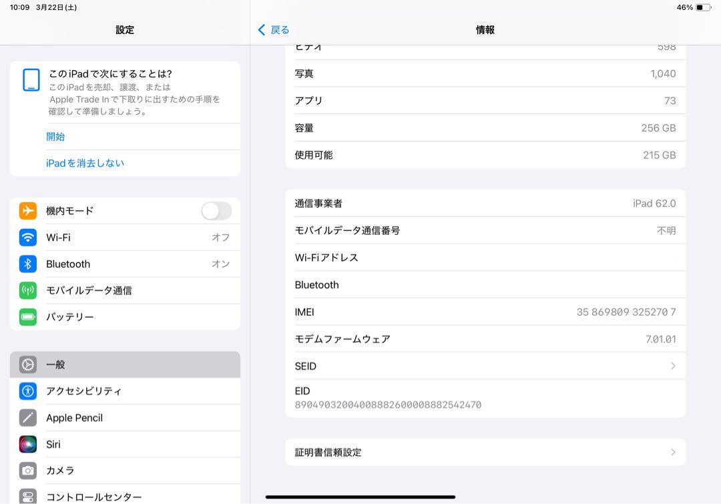721x504 pixels.
Task: Tap the Bluetooth row label in 情報 panel
Action: click(x=317, y=285)
